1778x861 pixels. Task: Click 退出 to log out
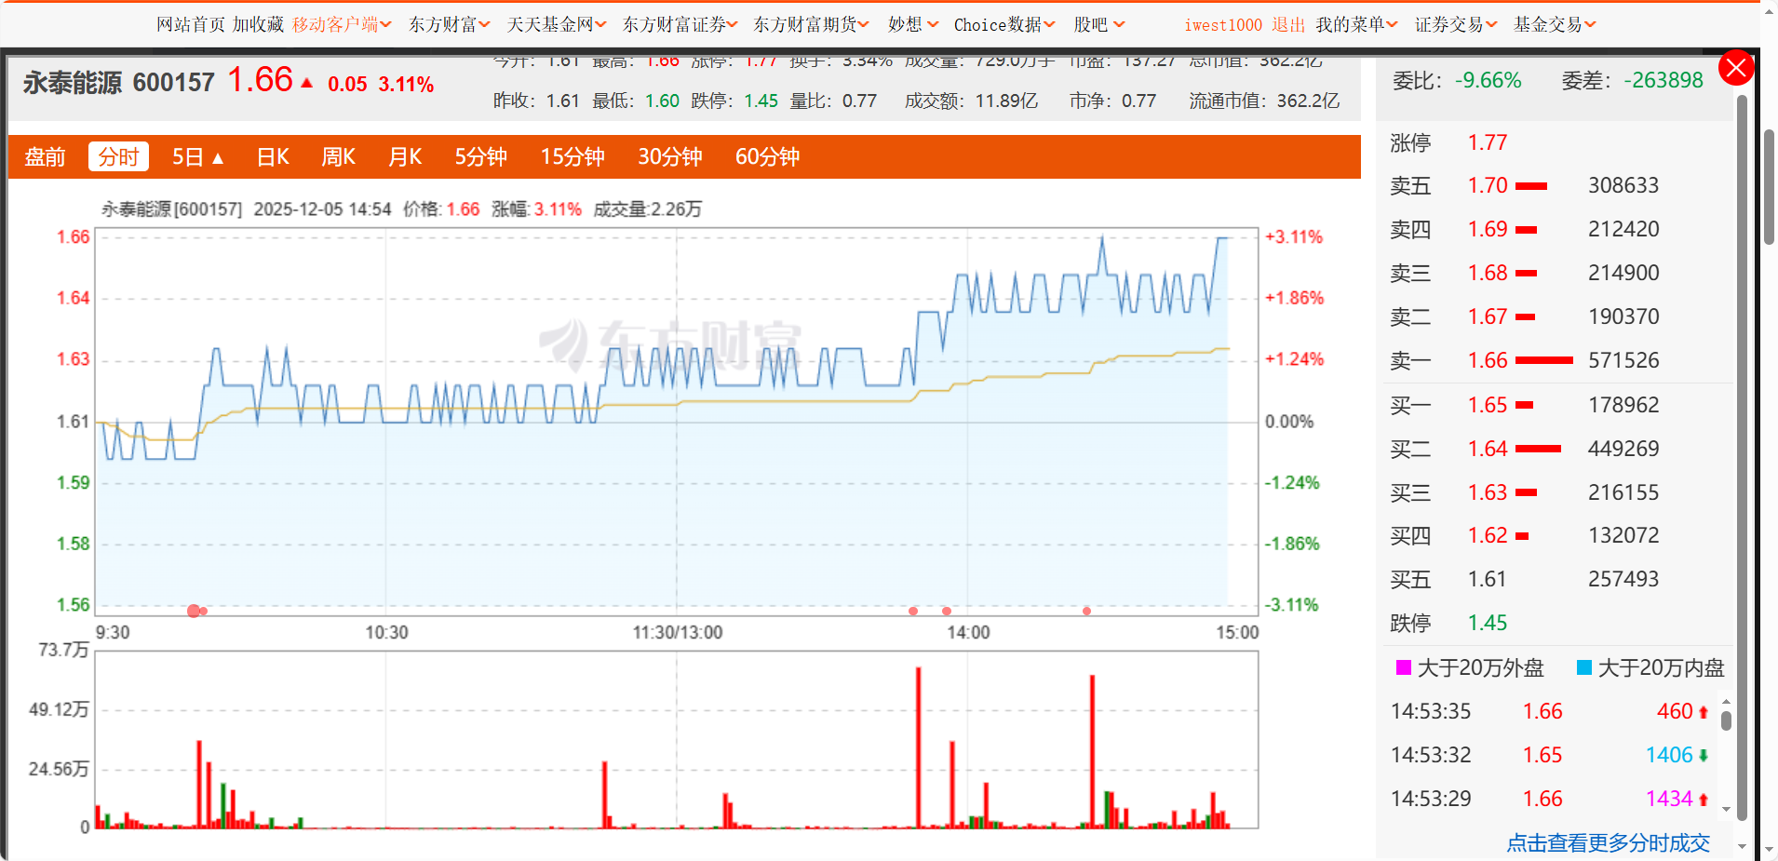(1288, 24)
